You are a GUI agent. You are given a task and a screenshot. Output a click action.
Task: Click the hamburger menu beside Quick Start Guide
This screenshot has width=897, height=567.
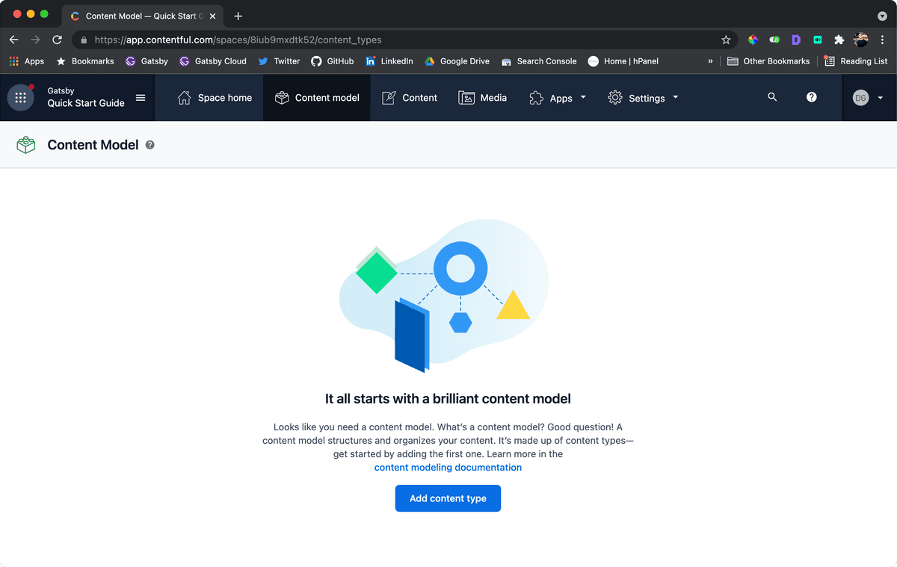pyautogui.click(x=140, y=97)
